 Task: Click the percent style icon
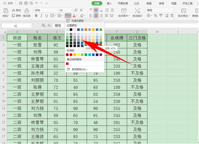(155, 16)
